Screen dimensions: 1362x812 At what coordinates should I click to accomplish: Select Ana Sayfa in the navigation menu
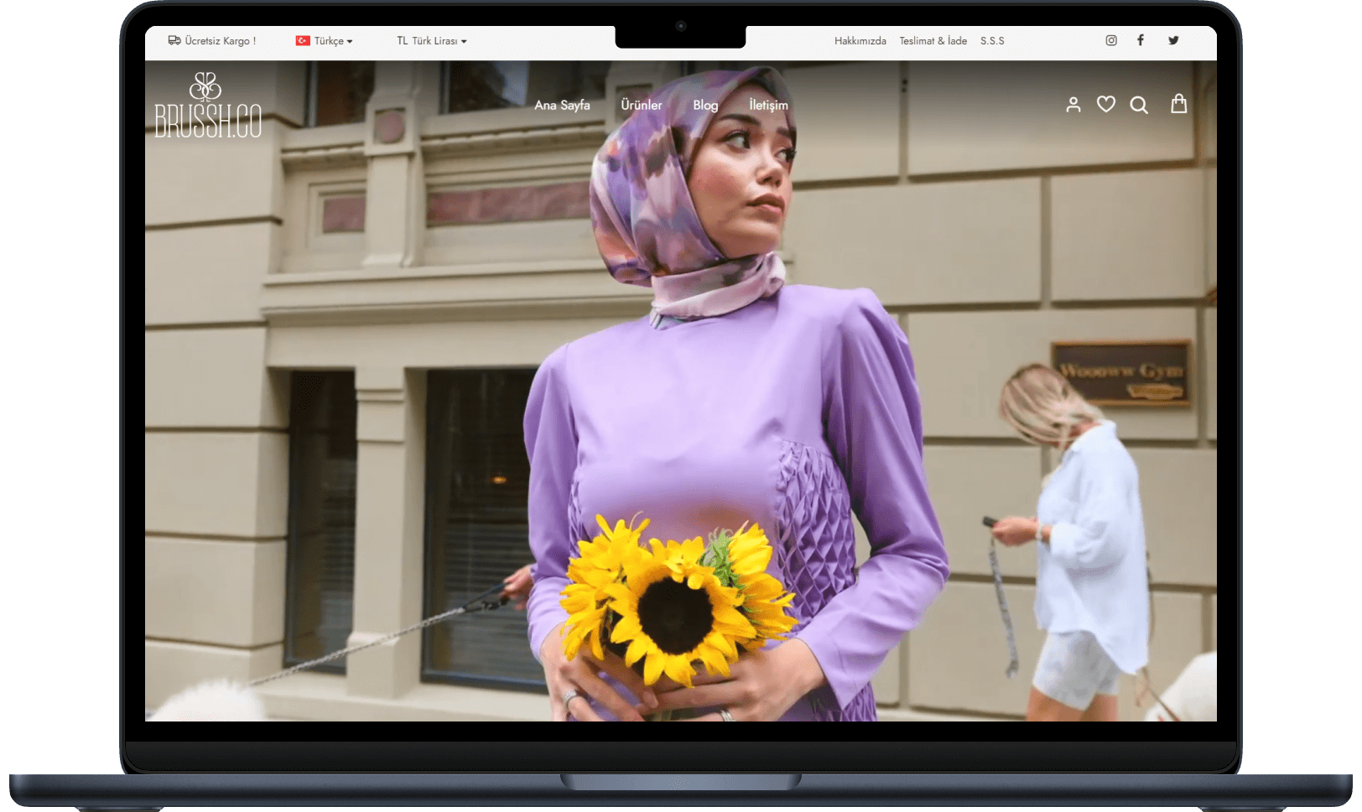(x=562, y=106)
